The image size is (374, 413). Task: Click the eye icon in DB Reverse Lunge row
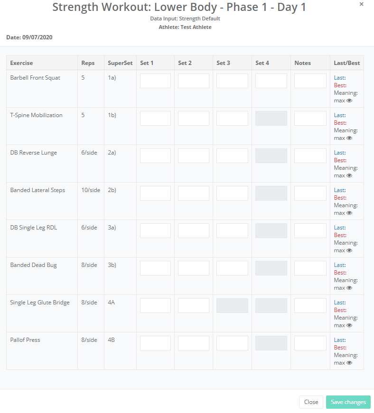click(x=349, y=175)
